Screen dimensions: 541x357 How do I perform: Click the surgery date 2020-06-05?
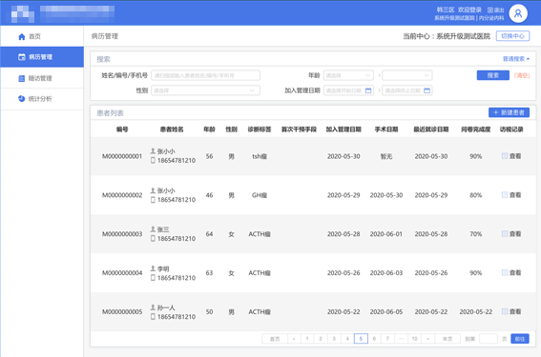pyautogui.click(x=386, y=312)
